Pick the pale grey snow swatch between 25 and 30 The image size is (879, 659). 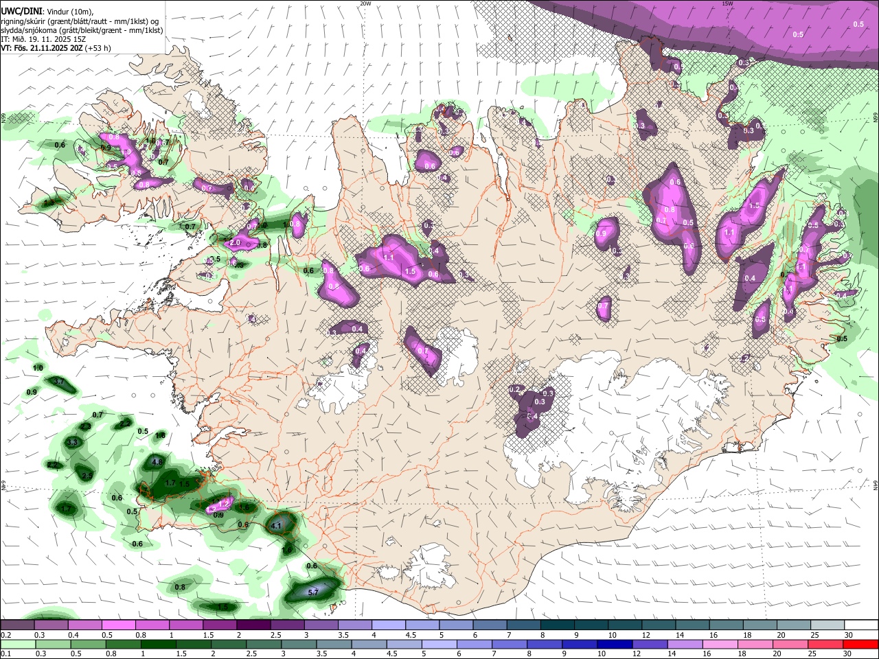click(827, 625)
